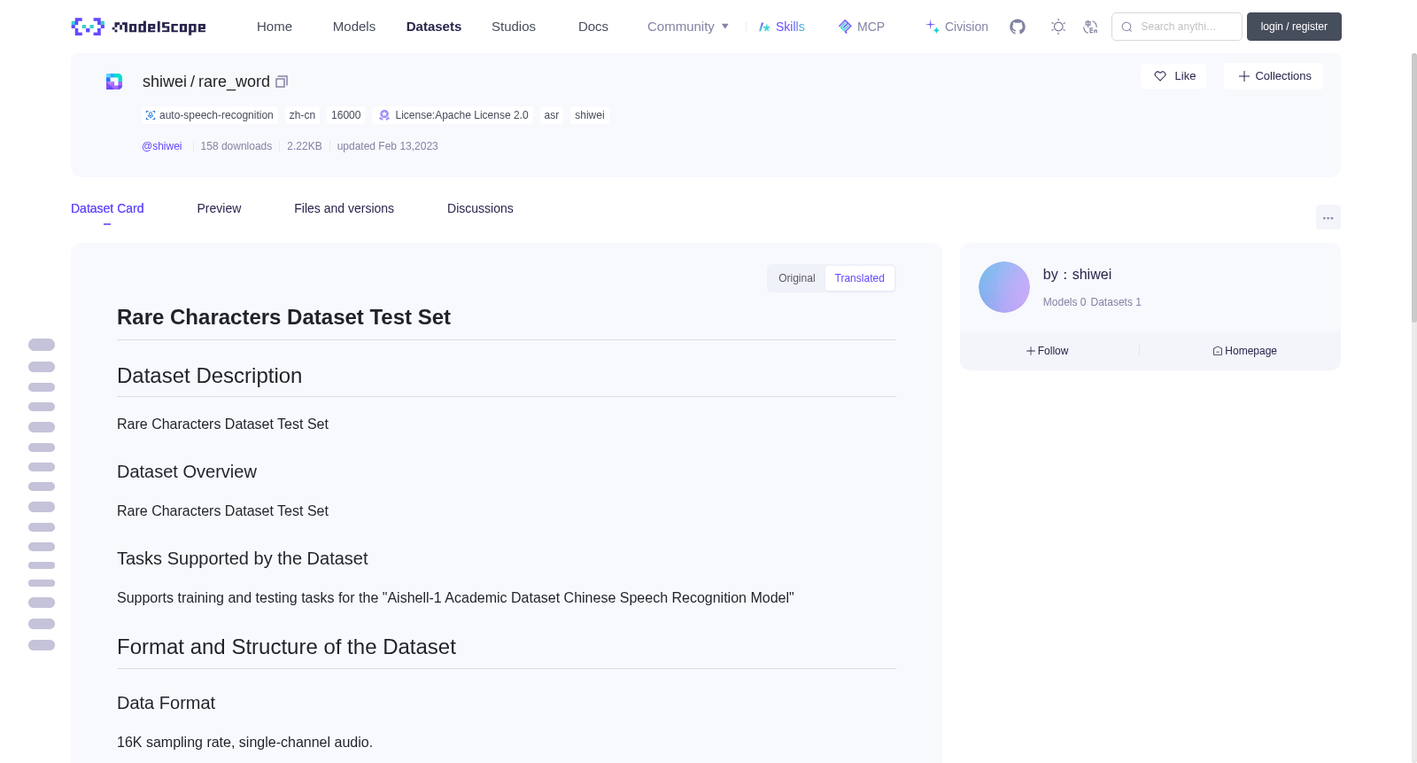Open the Apache License 2.0 tag
The width and height of the screenshot is (1417, 763).
coord(453,115)
